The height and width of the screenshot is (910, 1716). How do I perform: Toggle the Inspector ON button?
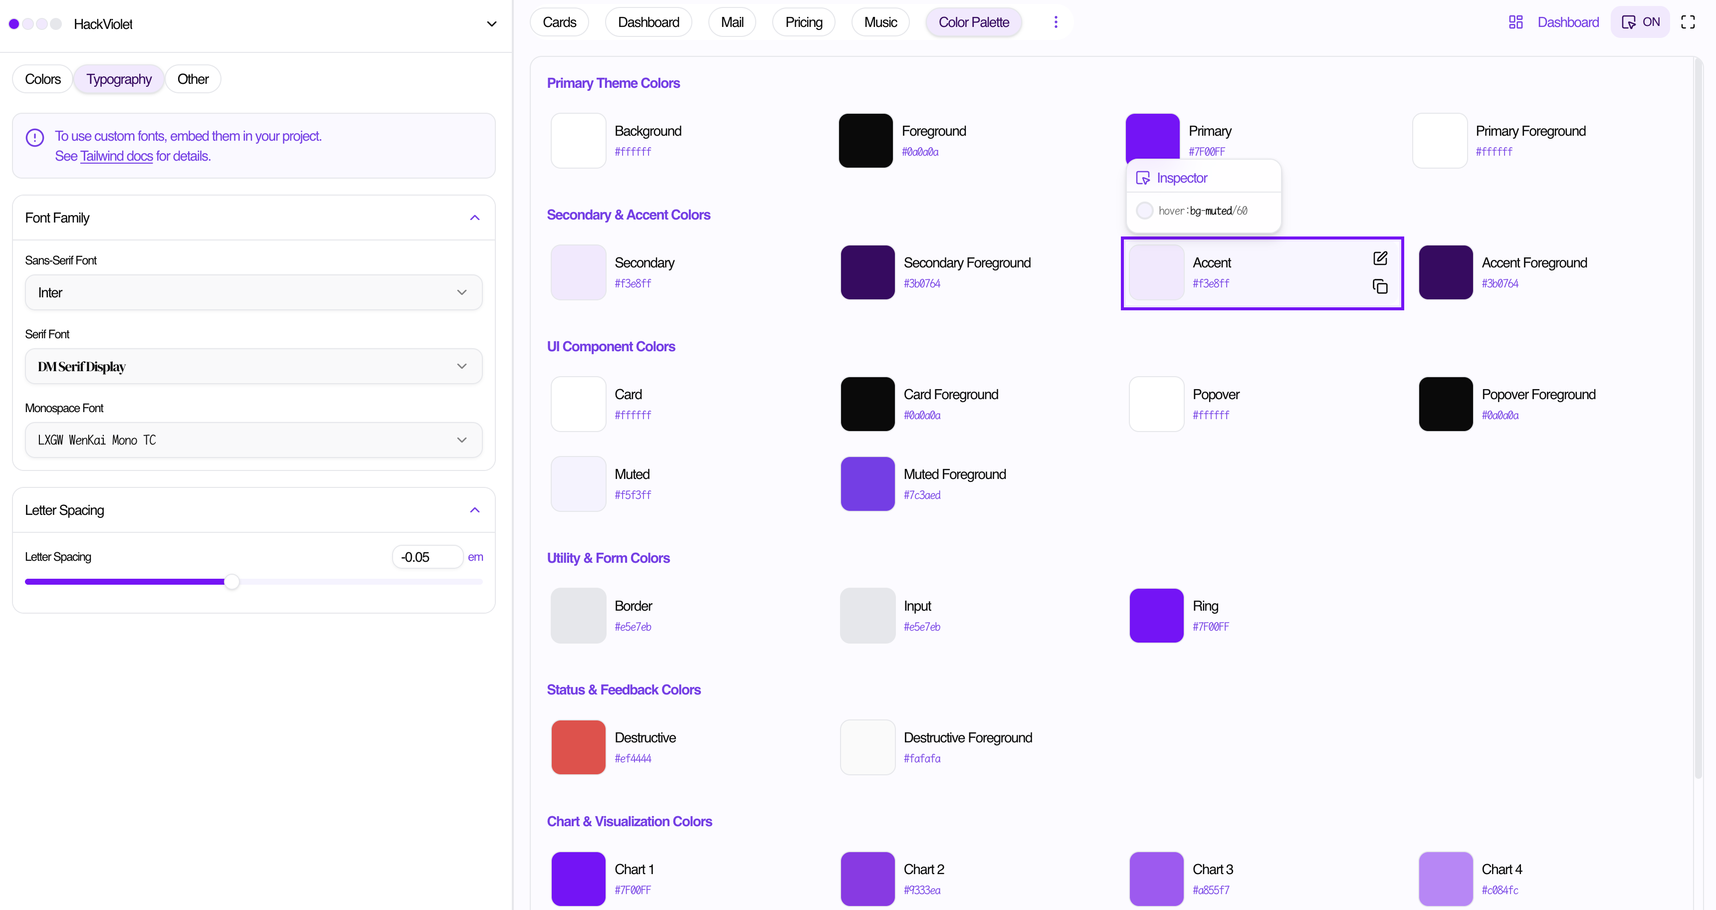(x=1640, y=22)
